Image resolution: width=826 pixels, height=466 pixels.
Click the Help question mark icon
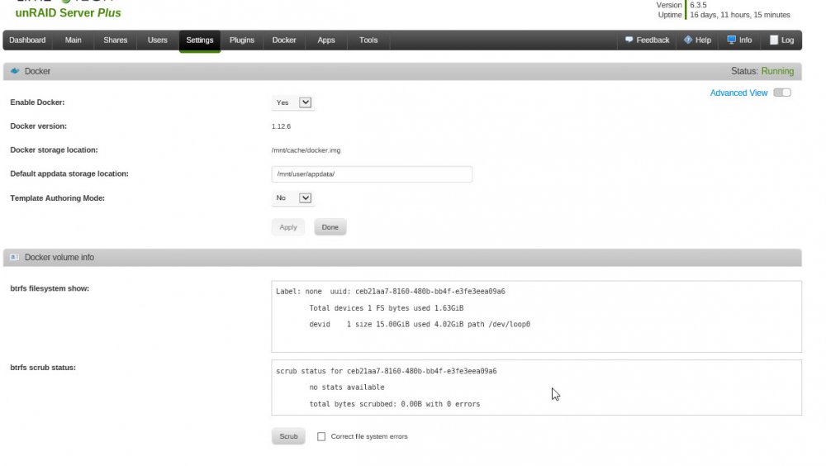coord(688,40)
